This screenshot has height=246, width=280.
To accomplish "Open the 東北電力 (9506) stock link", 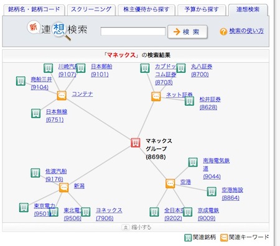I will coord(72,214).
